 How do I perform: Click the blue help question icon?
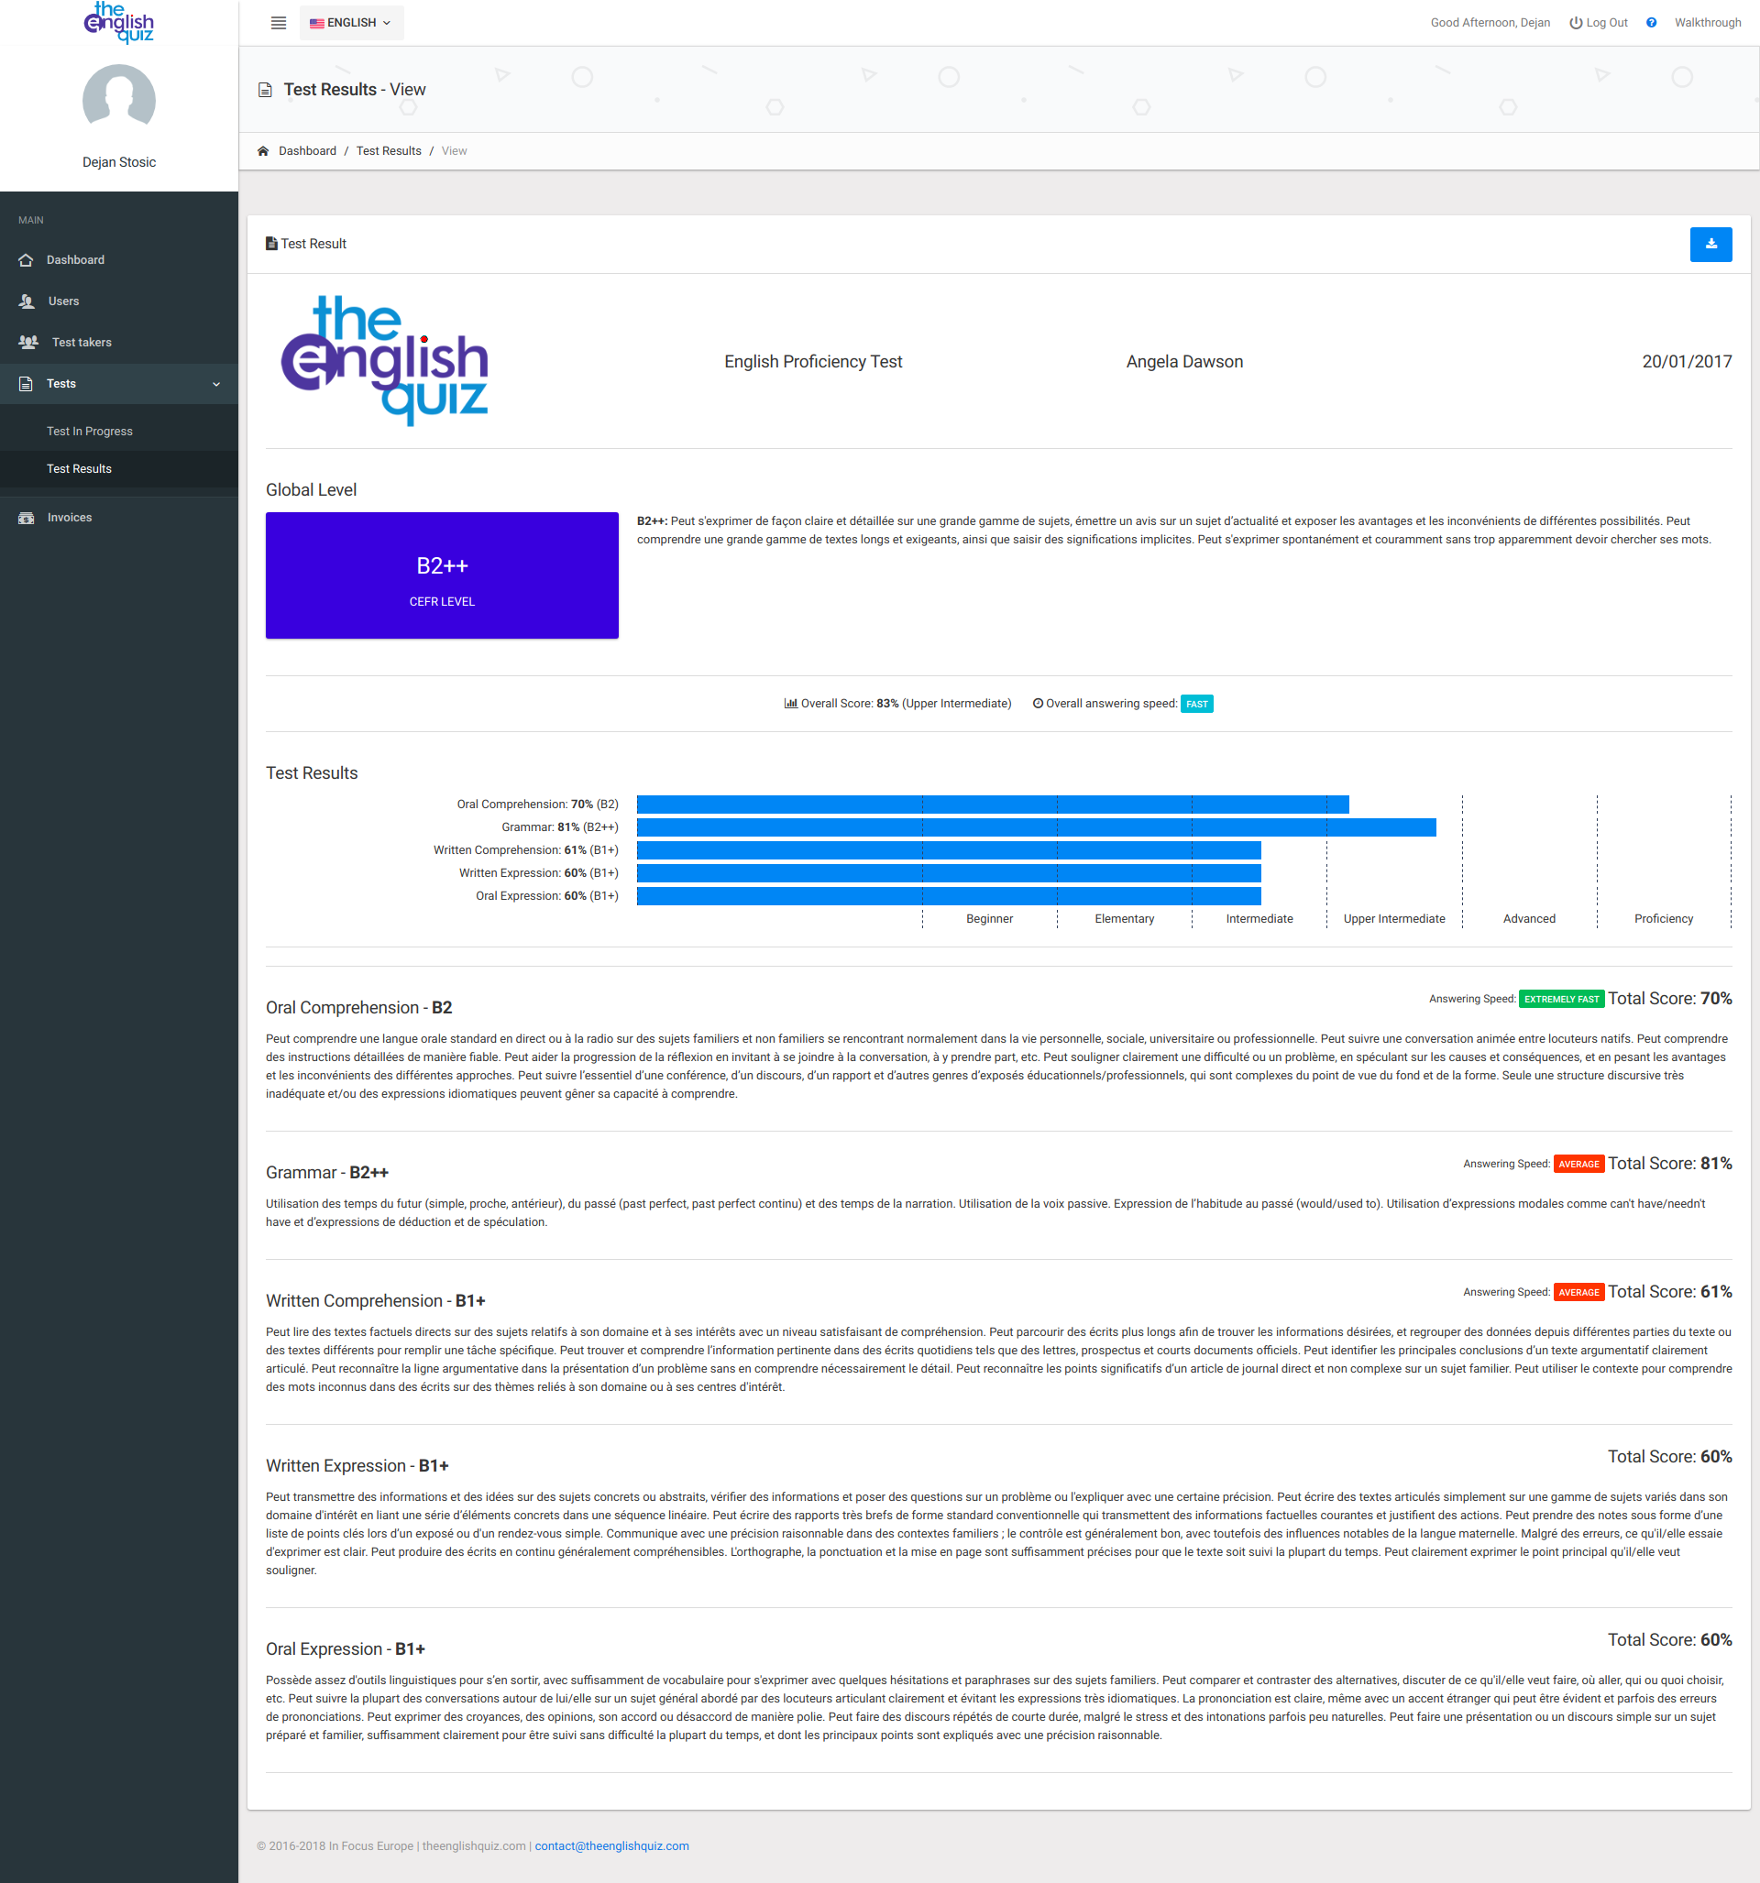point(1651,23)
